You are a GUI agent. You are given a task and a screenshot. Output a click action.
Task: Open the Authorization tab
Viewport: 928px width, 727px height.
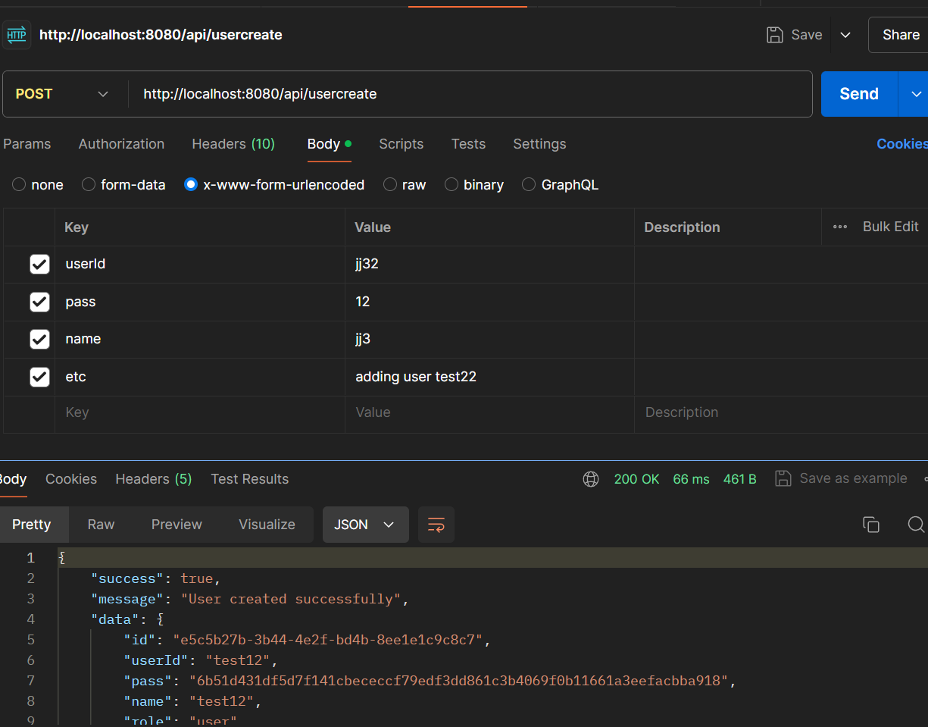121,144
